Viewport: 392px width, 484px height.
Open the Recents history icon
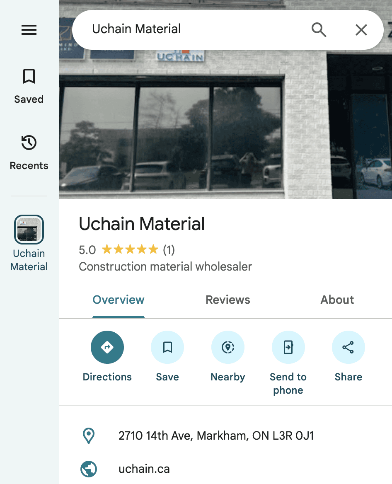[x=29, y=143]
